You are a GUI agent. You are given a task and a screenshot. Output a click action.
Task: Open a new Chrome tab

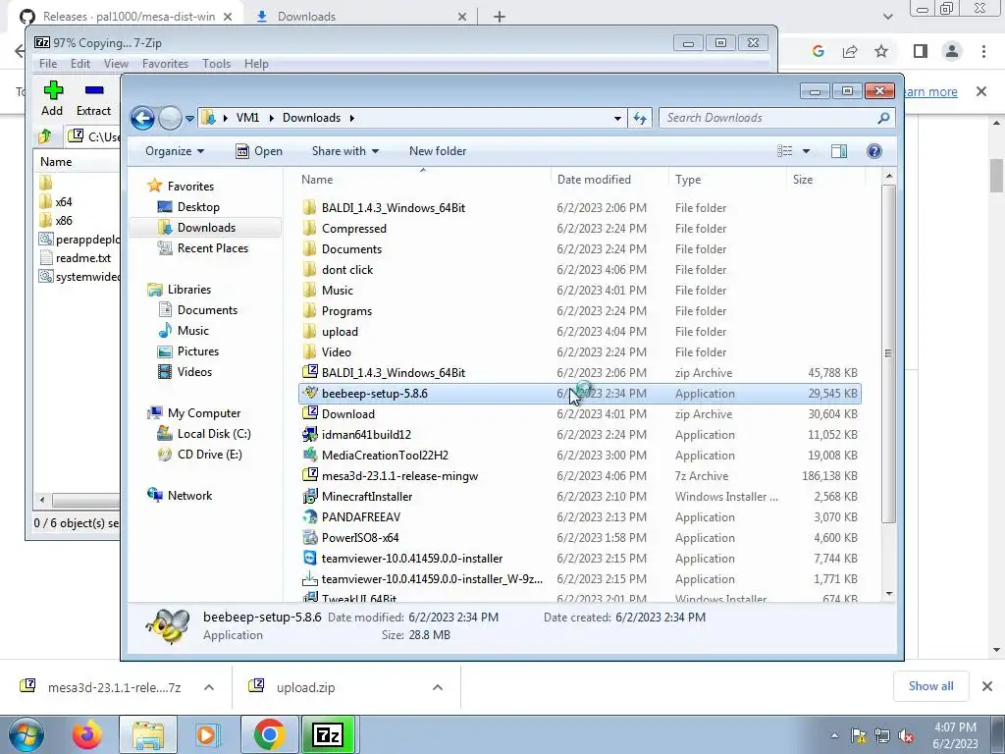[x=500, y=17]
